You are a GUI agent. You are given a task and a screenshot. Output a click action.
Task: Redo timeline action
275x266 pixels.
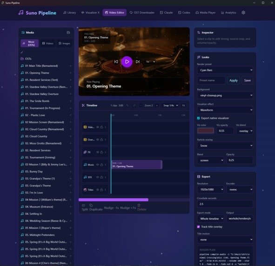(x=134, y=105)
